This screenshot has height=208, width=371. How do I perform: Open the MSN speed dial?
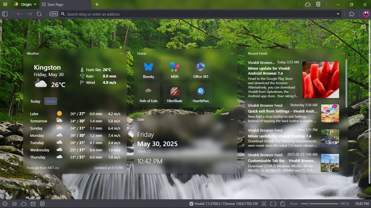(x=175, y=70)
